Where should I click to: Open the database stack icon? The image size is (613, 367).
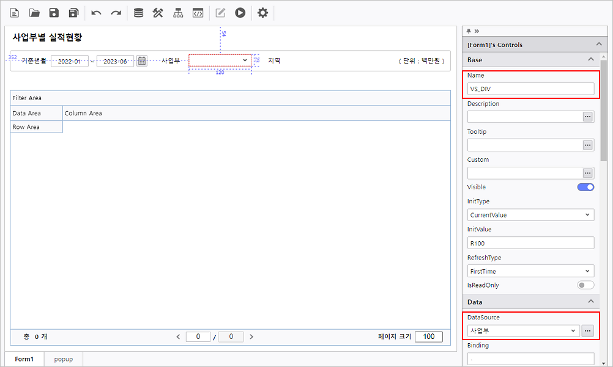[x=139, y=13]
